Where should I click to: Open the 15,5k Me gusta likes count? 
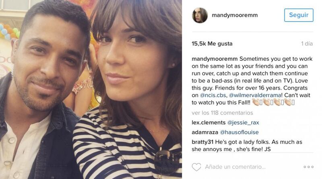[212, 44]
